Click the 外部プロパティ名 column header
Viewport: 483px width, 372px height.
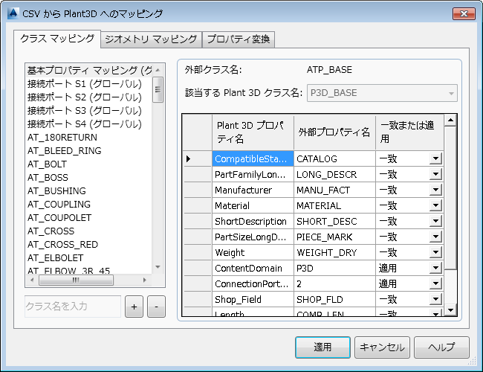point(335,132)
